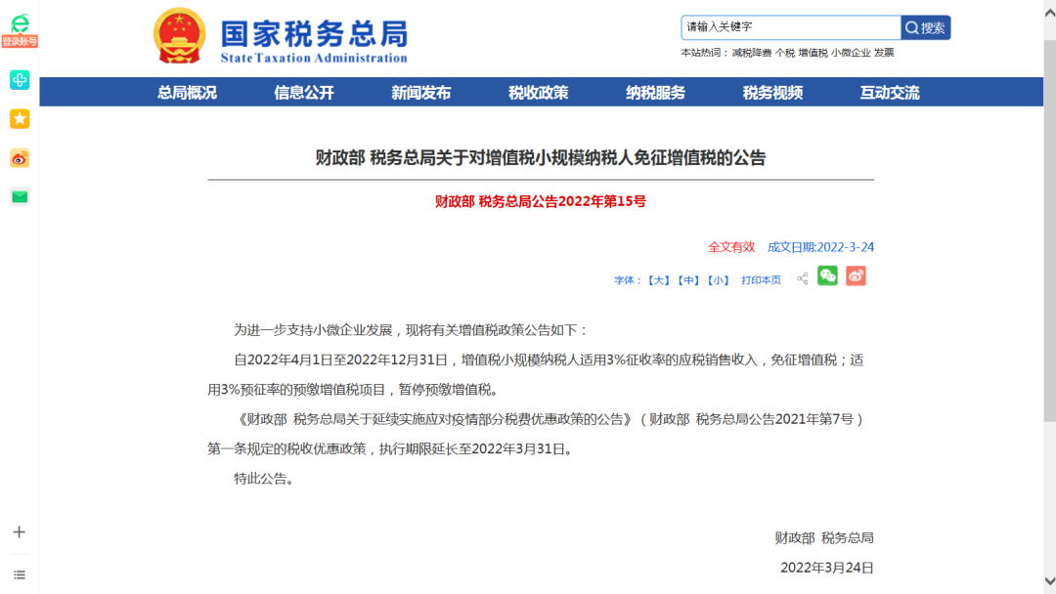Click the 国家税务总局 site title

315,33
